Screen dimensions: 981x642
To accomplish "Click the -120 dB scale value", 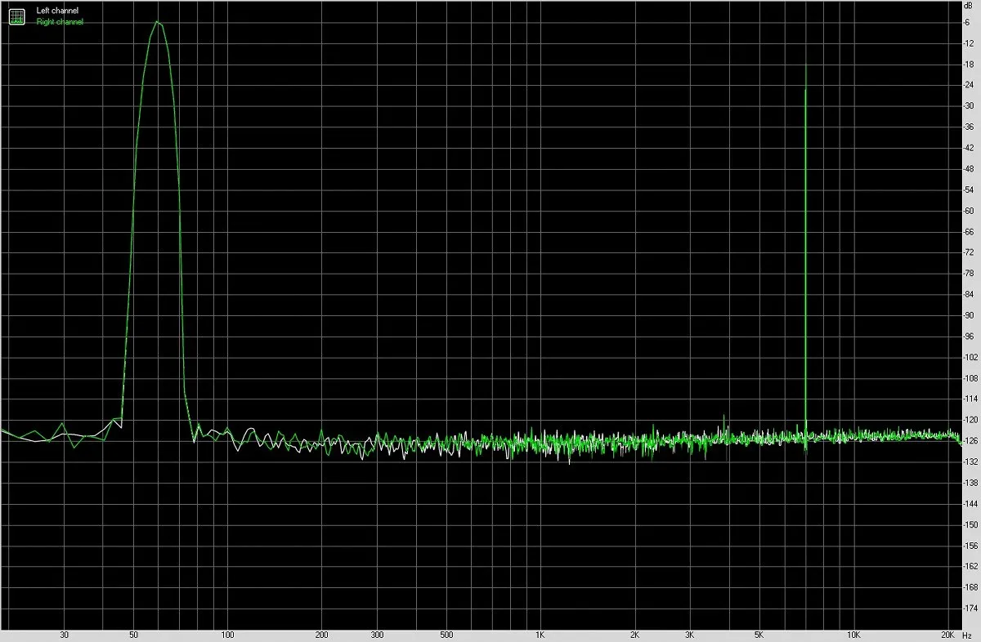I will coord(970,420).
